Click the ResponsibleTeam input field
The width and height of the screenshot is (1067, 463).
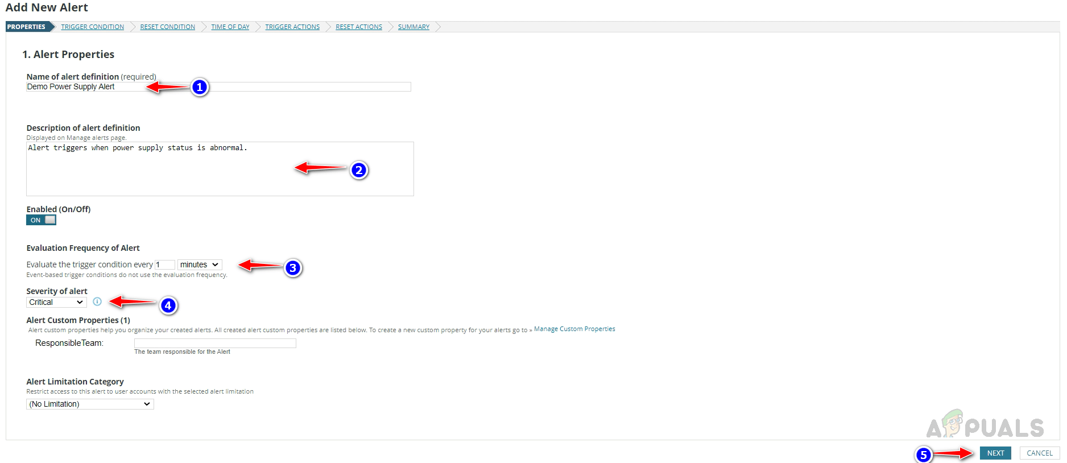point(214,343)
